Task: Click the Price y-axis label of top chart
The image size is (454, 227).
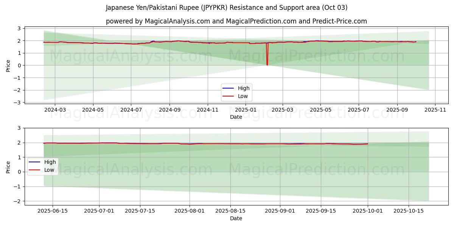Action: tap(8, 65)
